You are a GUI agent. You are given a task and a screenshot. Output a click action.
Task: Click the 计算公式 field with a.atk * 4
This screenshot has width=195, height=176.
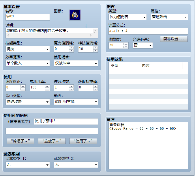coord(148,31)
